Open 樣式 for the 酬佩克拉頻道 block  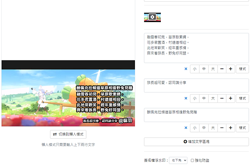(x=242, y=128)
